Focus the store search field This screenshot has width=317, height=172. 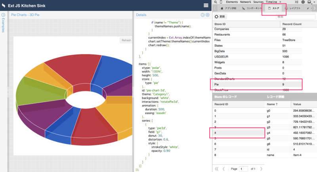pyautogui.click(x=295, y=17)
